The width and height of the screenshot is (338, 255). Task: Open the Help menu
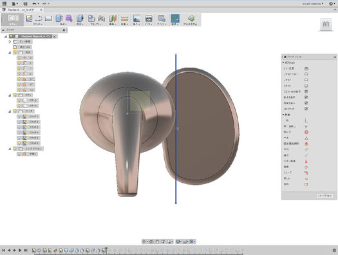pos(332,4)
